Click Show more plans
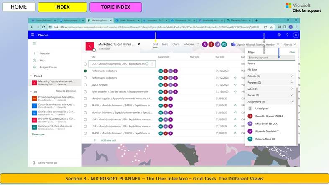This screenshot has width=329, height=185. tap(38, 134)
